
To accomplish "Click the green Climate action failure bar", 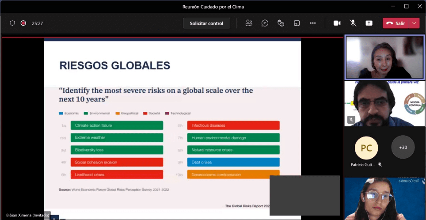I will (x=117, y=125).
